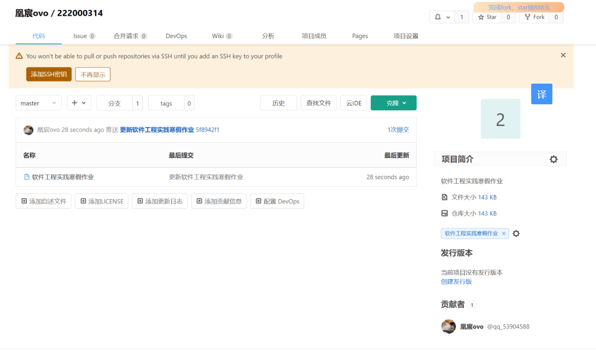Image resolution: width=596 pixels, height=353 pixels.
Task: Open the Wiki tab
Action: pos(222,36)
